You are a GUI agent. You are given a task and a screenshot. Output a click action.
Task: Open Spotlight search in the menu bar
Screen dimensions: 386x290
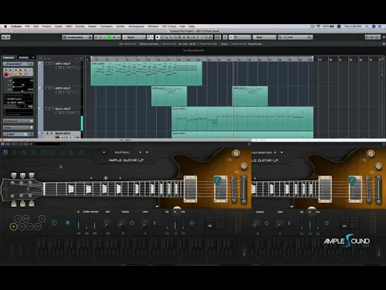click(367, 27)
